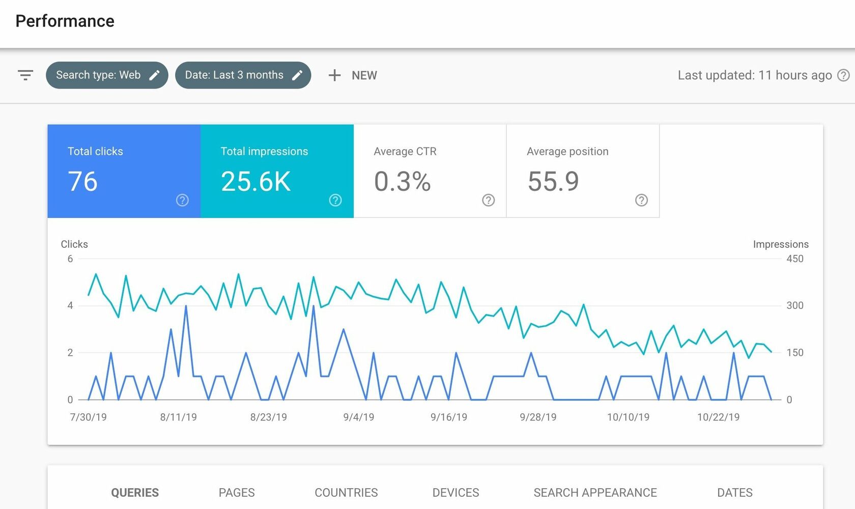
Task: Click pencil icon on Date chip
Action: 297,75
